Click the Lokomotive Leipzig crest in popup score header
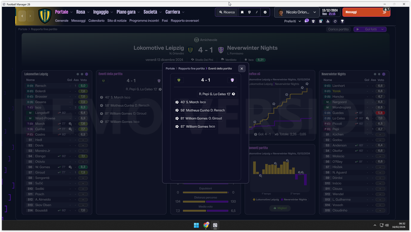The width and height of the screenshot is (411, 232). [x=179, y=80]
